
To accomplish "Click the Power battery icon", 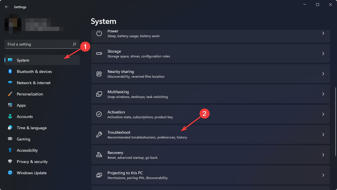I will coord(99,33).
